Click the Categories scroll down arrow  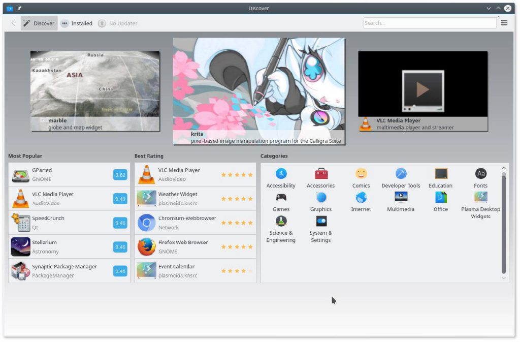click(504, 278)
